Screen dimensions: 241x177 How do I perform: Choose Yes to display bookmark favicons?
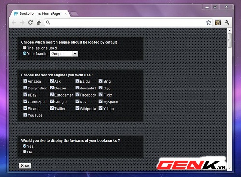24,146
